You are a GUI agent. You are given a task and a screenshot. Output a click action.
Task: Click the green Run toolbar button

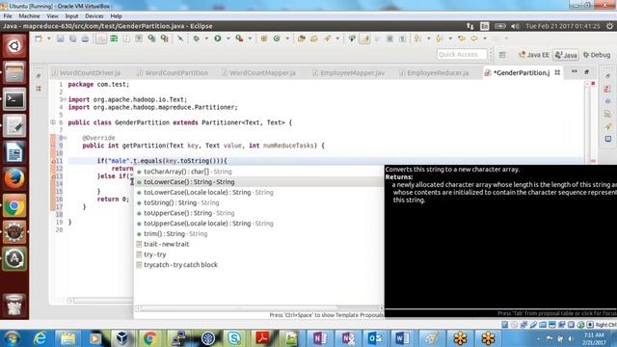click(x=218, y=39)
